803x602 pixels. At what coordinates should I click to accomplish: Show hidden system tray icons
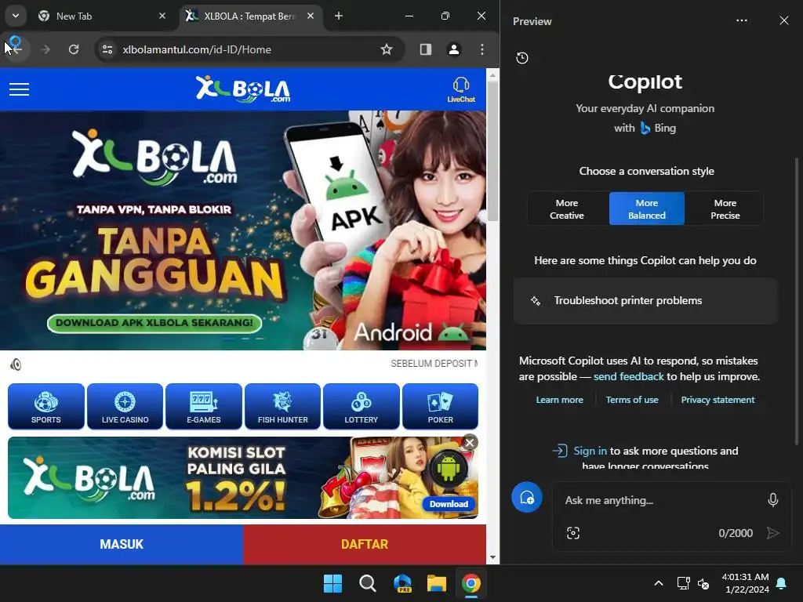[659, 583]
